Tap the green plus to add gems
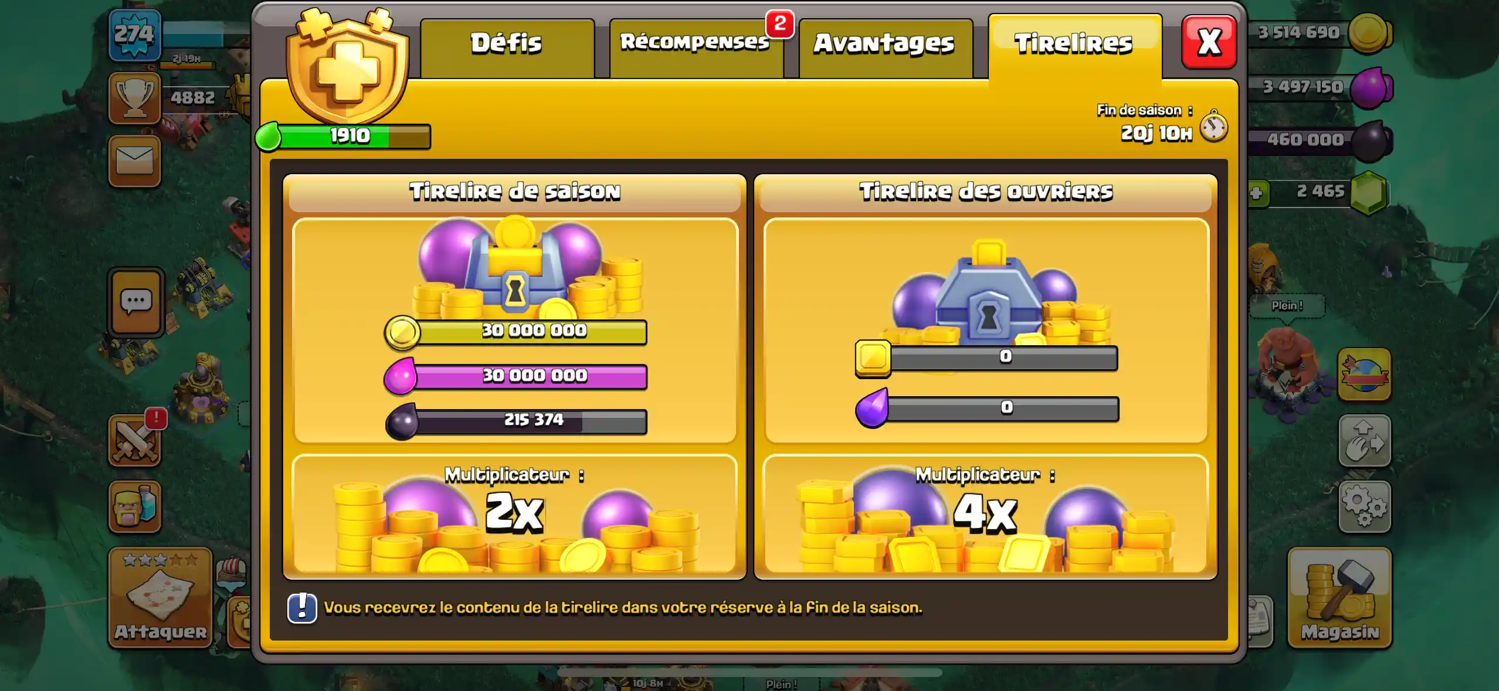1499x691 pixels. pyautogui.click(x=1256, y=193)
